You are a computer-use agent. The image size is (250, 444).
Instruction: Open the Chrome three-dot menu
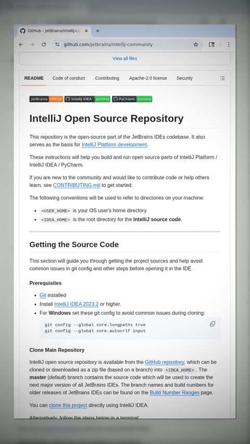click(x=229, y=45)
